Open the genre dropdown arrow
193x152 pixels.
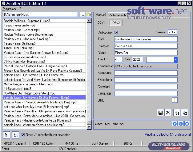[175, 60]
